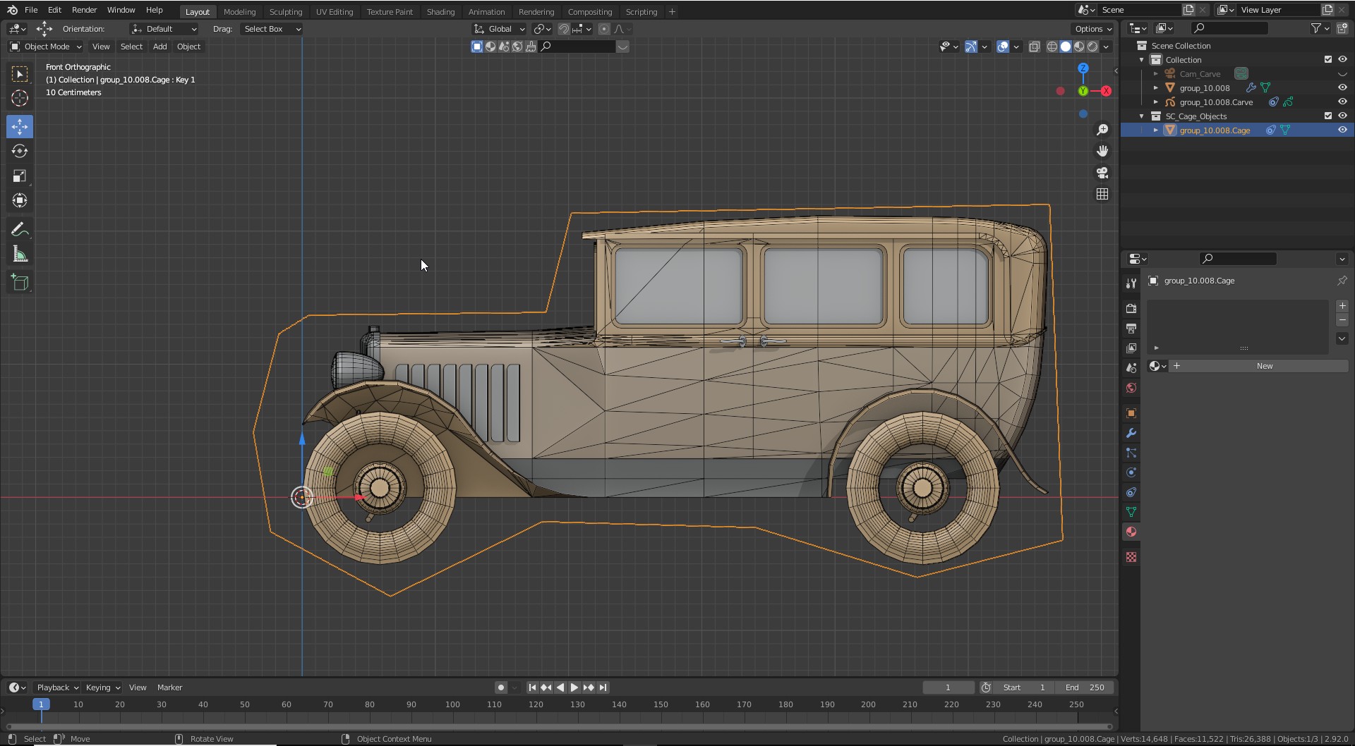Switch to the Modeling workspace tab
The width and height of the screenshot is (1355, 746).
239,11
